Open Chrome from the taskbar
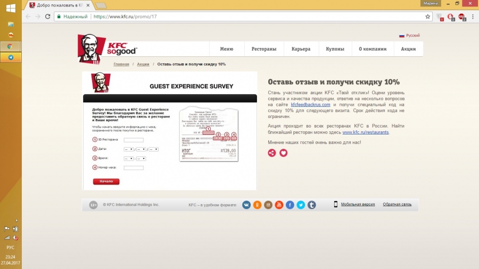 [10, 46]
